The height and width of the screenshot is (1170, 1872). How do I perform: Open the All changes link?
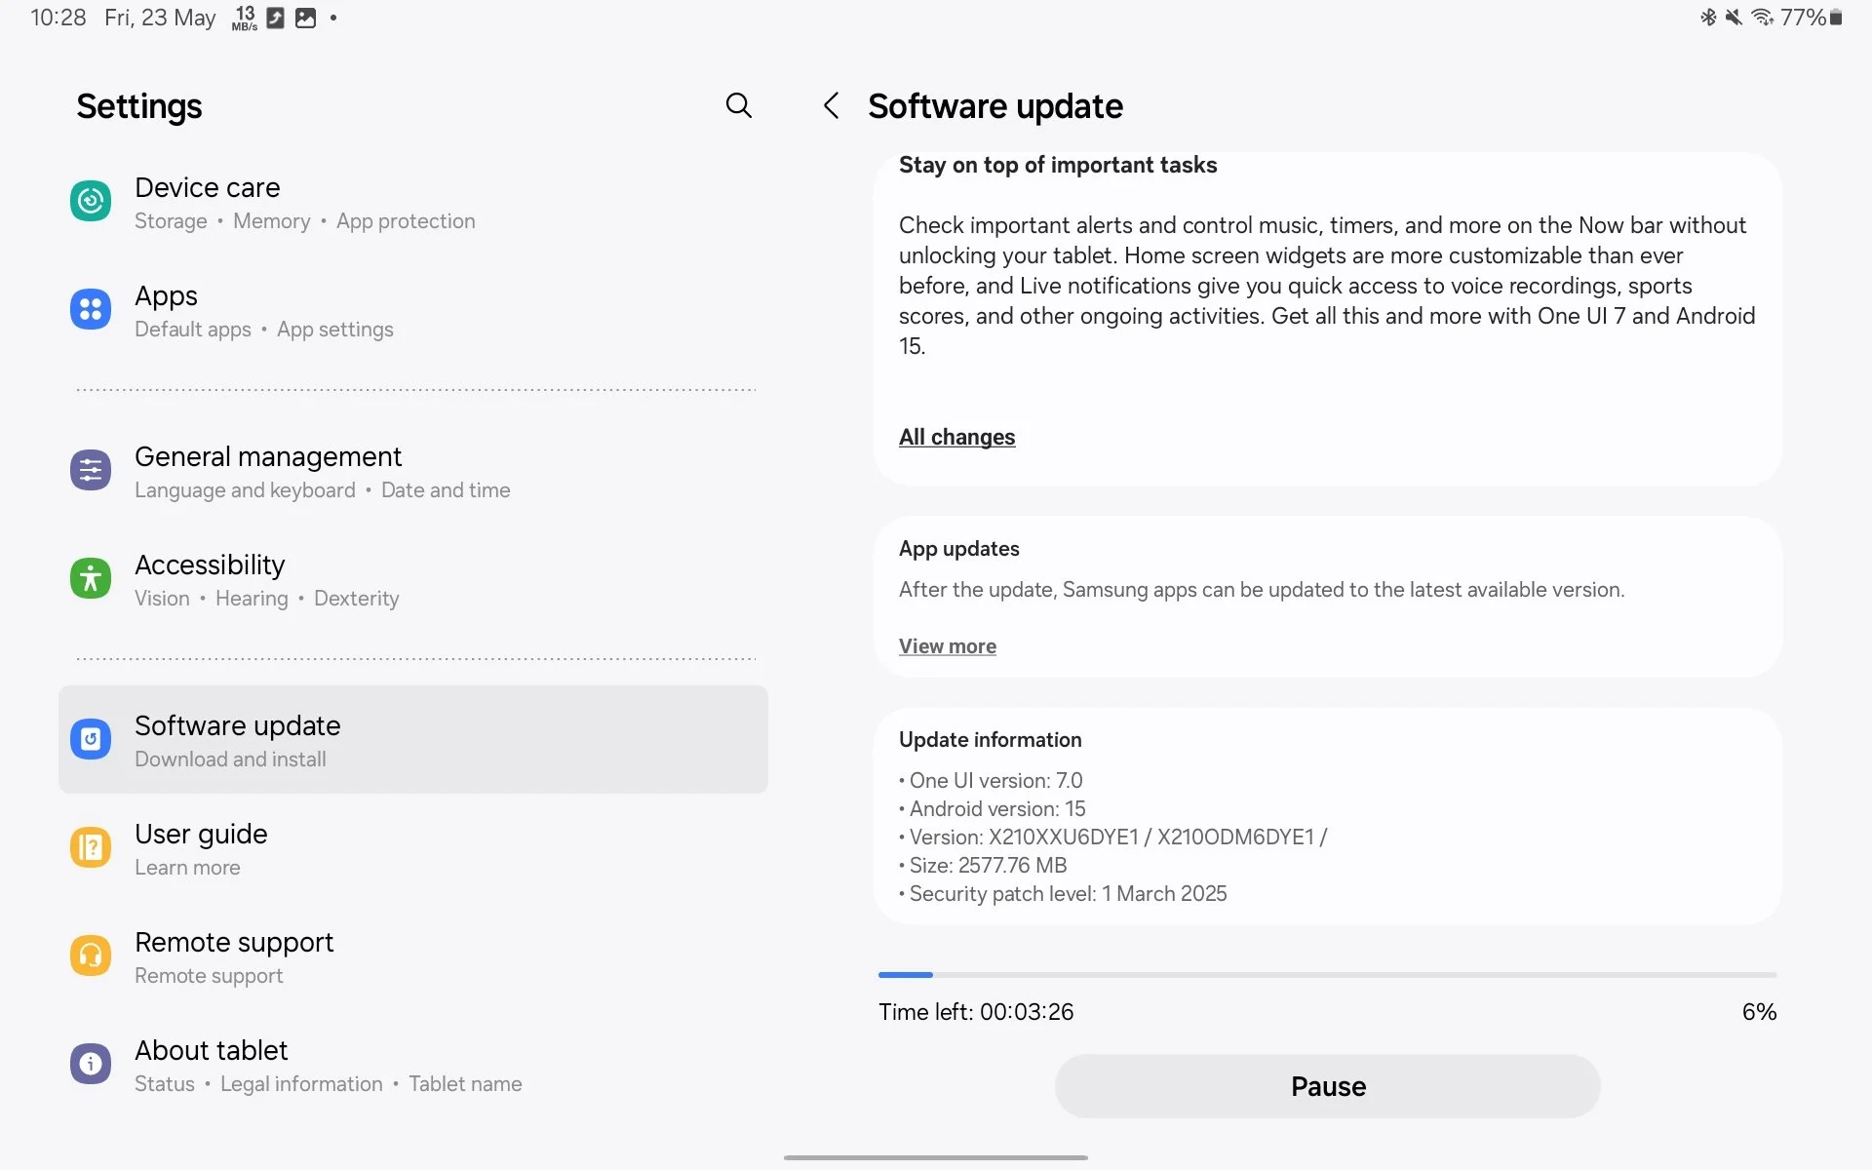pyautogui.click(x=956, y=437)
